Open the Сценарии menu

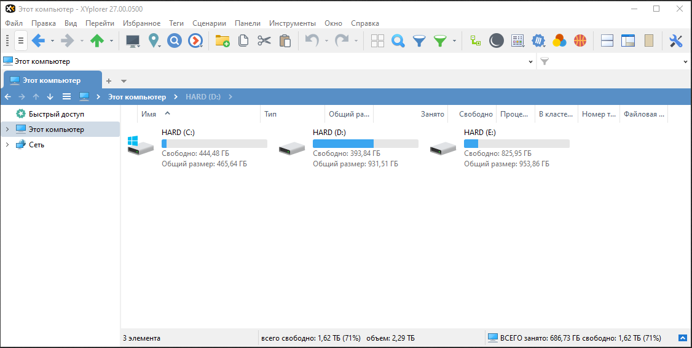pos(209,23)
